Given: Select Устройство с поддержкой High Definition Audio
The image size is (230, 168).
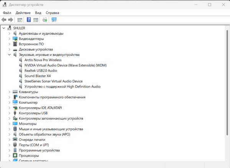Looking at the screenshot, I should [62, 86].
